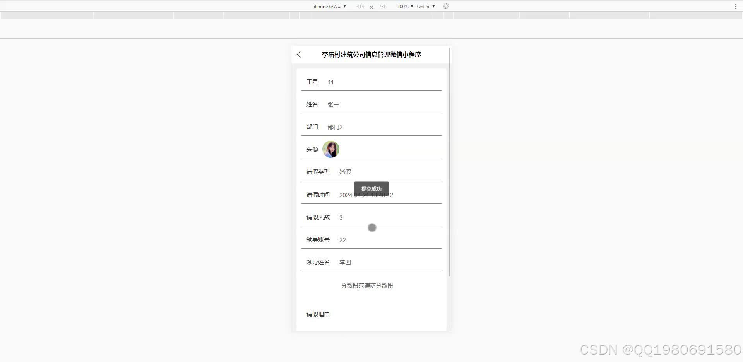Navigate back using the back arrow

(298, 55)
